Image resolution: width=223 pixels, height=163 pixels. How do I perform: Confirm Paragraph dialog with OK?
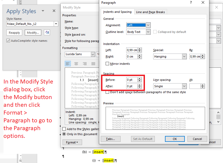tap(175, 139)
